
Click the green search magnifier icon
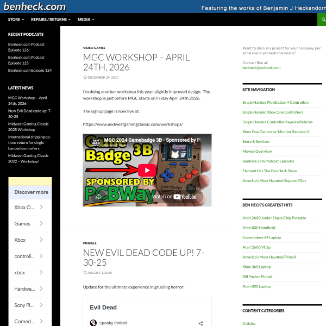click(323, 20)
